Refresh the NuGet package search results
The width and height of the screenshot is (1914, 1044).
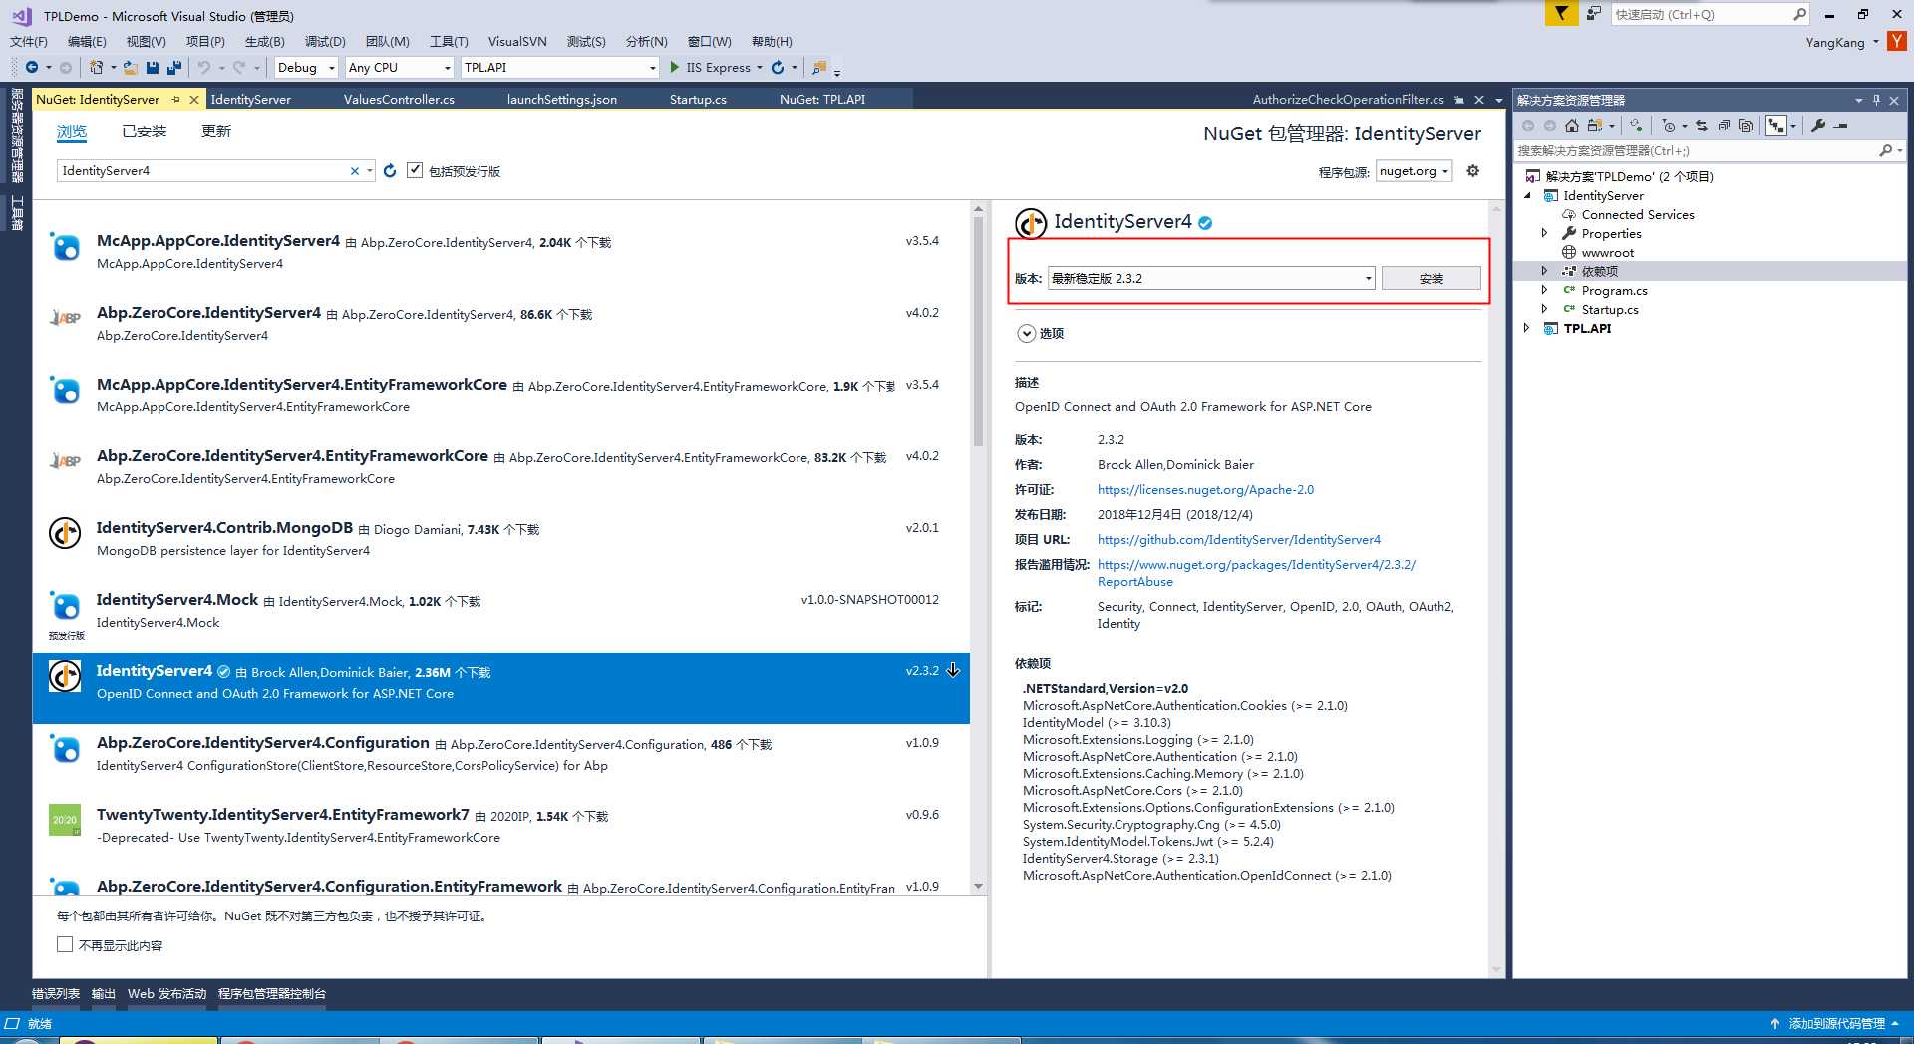(x=390, y=171)
